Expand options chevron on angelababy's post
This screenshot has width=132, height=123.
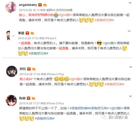[130, 3]
